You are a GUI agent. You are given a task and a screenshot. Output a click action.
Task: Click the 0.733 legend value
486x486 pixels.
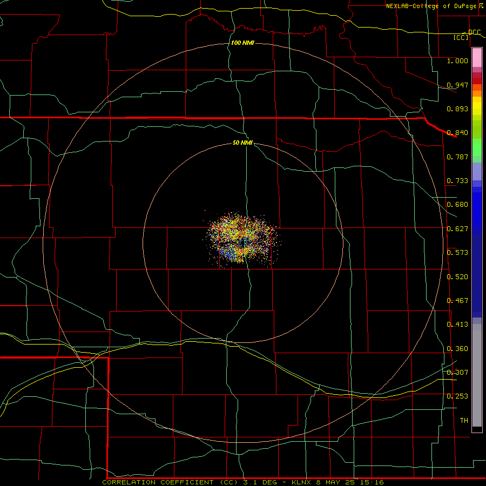pos(457,181)
